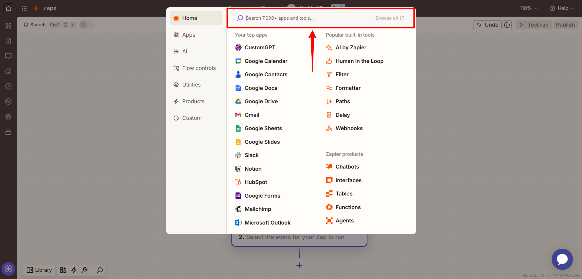Choose HubSpot app
This screenshot has height=279, width=582.
(251, 182)
